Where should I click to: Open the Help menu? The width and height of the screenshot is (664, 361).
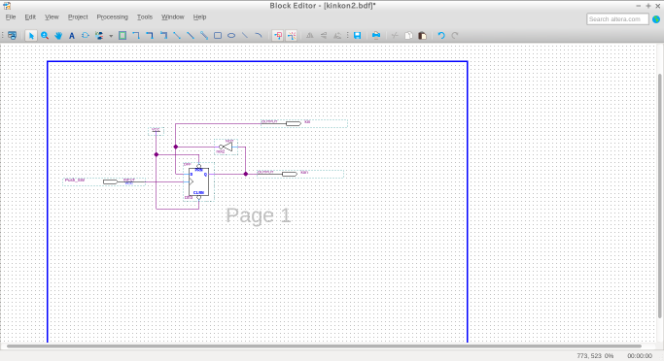click(199, 16)
